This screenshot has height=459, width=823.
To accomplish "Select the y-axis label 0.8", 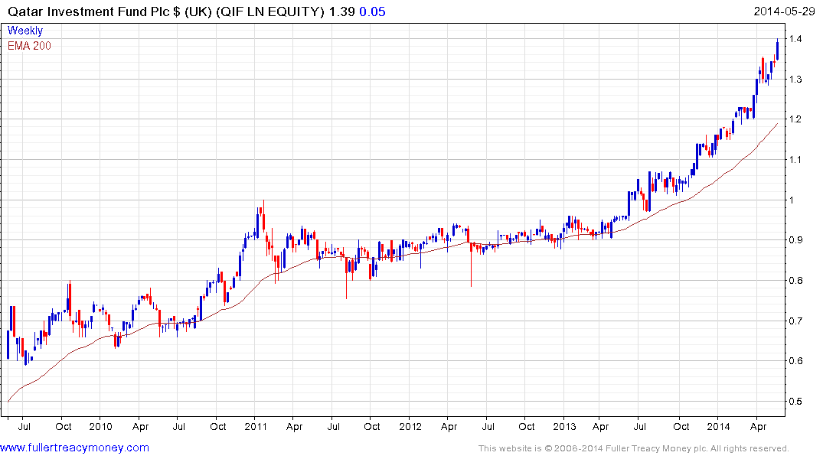I will tap(795, 281).
